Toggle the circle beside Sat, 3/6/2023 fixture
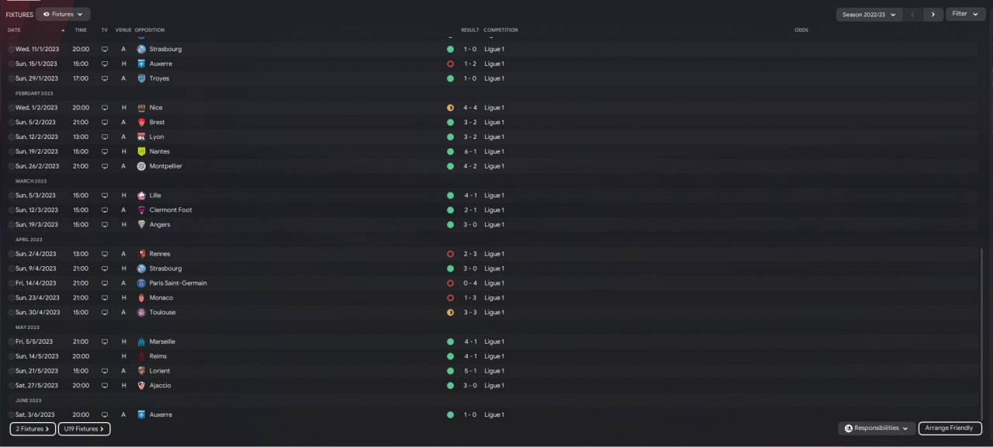The width and height of the screenshot is (993, 447). click(12, 415)
